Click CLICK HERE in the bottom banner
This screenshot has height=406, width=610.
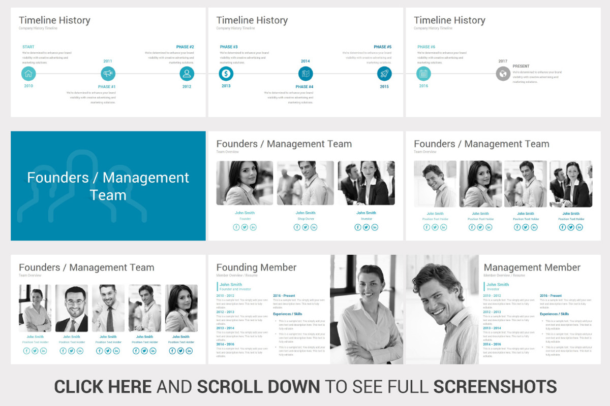(103, 387)
